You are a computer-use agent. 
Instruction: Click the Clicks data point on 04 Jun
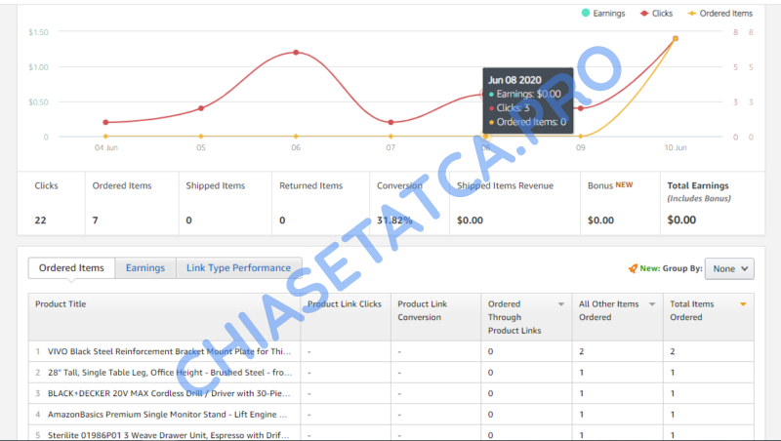[105, 122]
